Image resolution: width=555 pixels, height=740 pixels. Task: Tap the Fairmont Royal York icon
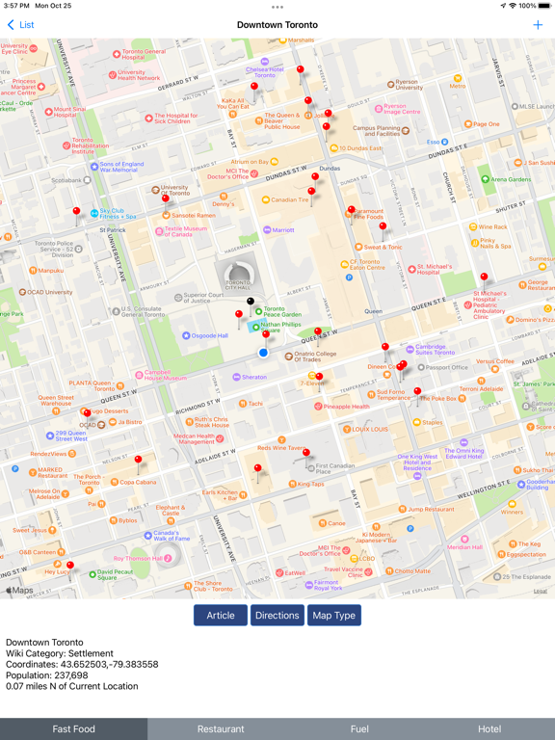click(308, 585)
